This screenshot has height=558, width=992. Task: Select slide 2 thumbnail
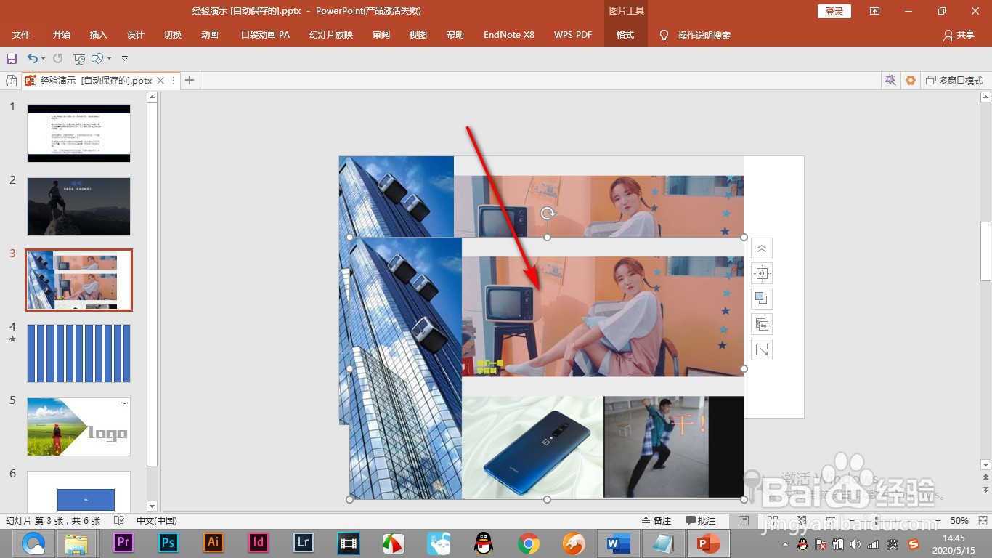78,207
